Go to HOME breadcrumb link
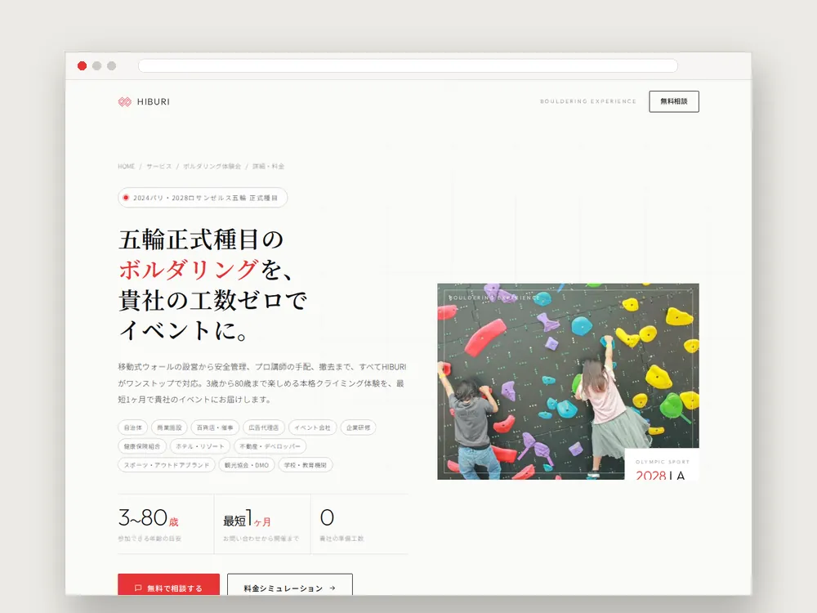This screenshot has width=817, height=613. tap(126, 166)
